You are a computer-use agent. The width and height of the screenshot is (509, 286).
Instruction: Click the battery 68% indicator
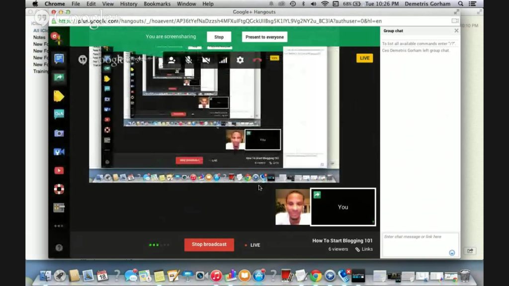352,4
